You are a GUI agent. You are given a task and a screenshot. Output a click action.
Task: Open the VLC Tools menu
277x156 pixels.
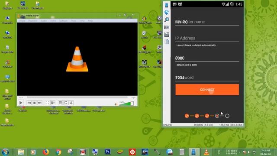pyautogui.click(x=73, y=21)
